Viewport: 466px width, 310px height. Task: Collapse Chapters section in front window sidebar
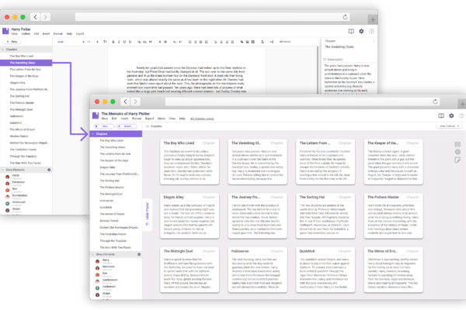click(92, 134)
